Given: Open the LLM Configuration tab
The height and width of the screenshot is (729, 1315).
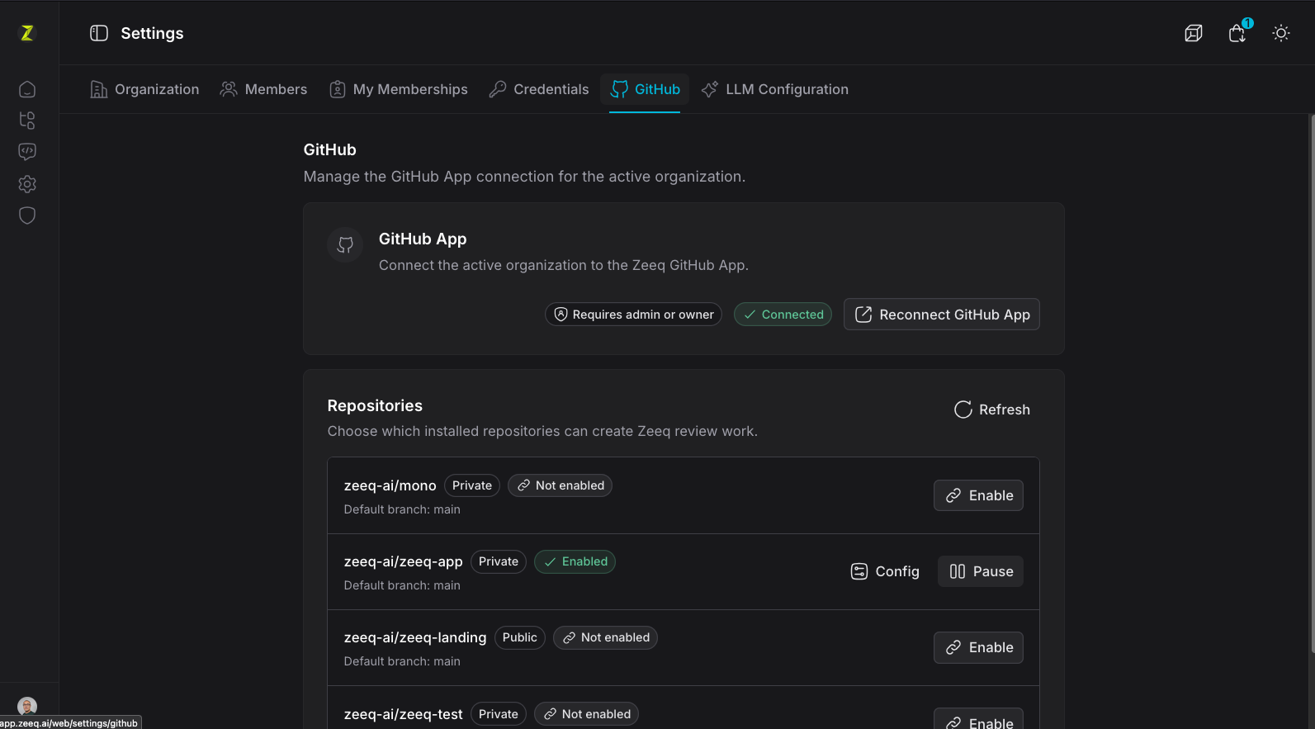Looking at the screenshot, I should (x=774, y=89).
